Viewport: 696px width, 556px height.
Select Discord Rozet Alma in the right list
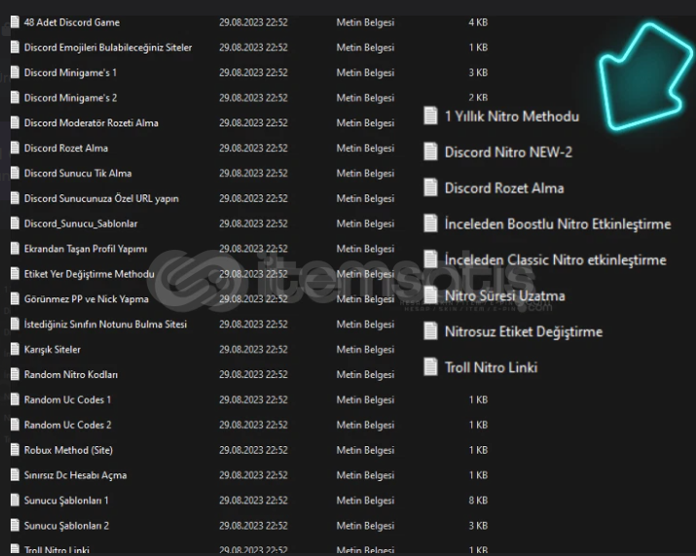(x=504, y=188)
